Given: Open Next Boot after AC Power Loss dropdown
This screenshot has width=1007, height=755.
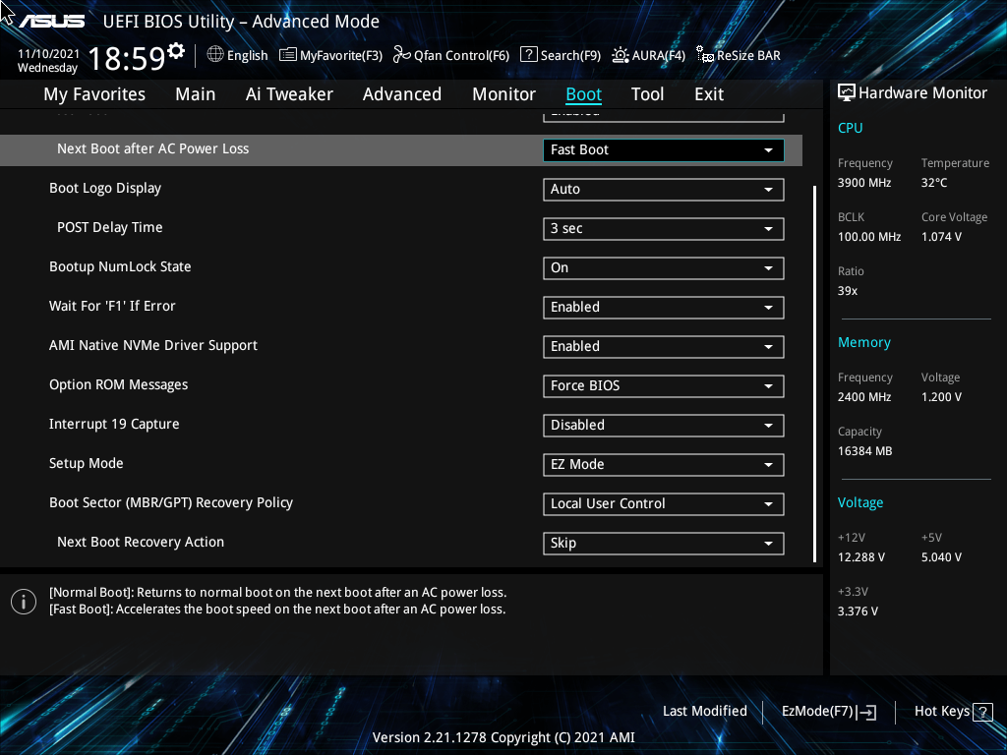Looking at the screenshot, I should click(x=664, y=149).
